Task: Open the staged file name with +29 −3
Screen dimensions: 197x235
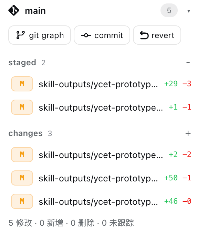Action: 98,84
